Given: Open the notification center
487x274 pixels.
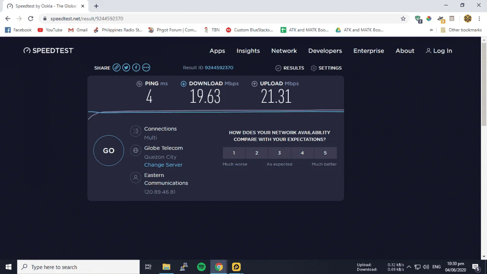Looking at the screenshot, I should coord(476,267).
